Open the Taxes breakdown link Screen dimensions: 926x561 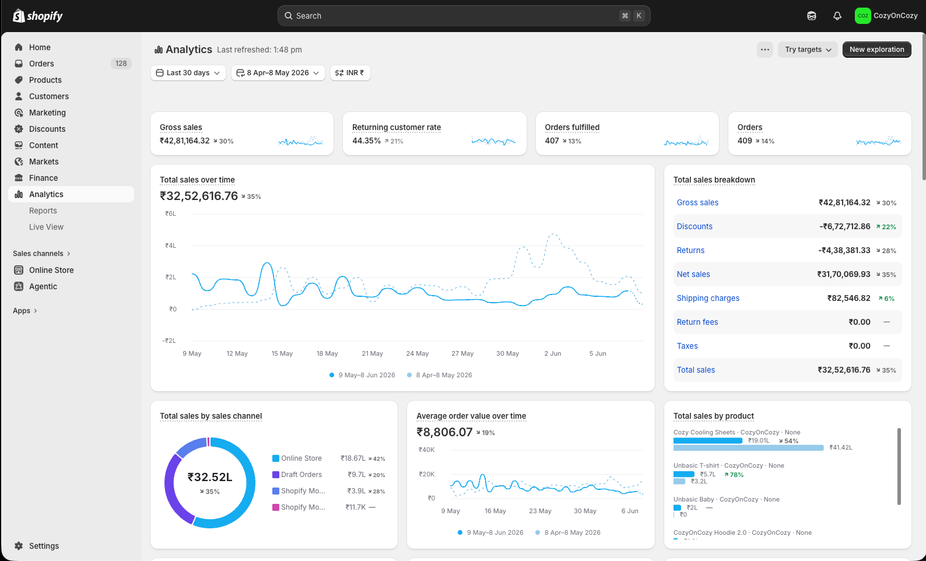pyautogui.click(x=687, y=346)
